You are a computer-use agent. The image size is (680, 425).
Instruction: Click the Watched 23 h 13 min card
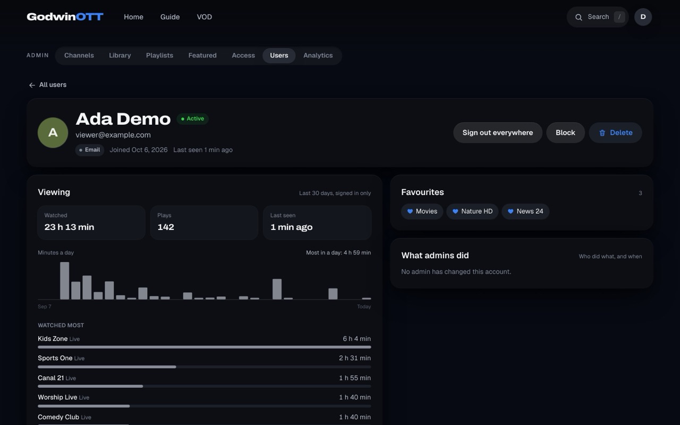point(91,223)
